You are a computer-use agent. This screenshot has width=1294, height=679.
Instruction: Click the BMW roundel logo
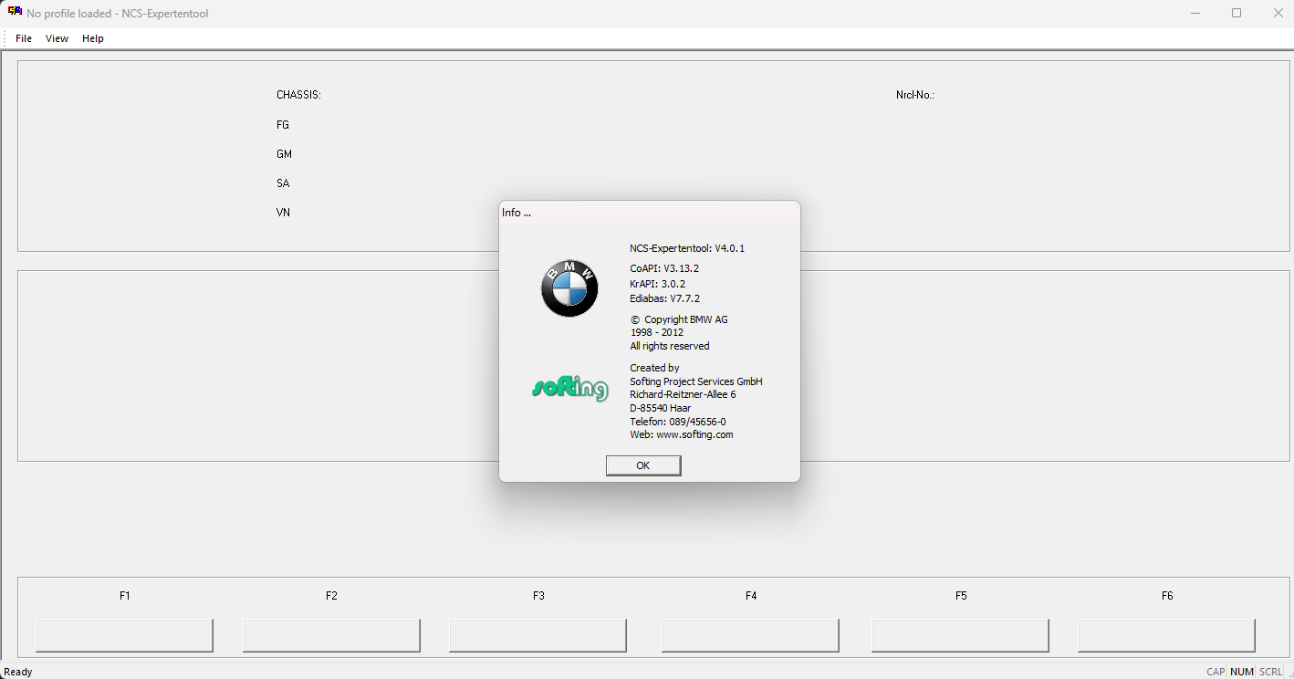coord(569,288)
